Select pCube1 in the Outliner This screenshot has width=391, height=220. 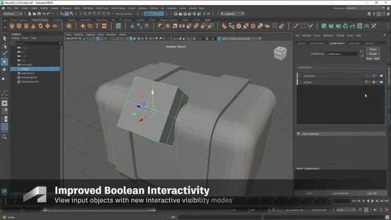coord(35,69)
